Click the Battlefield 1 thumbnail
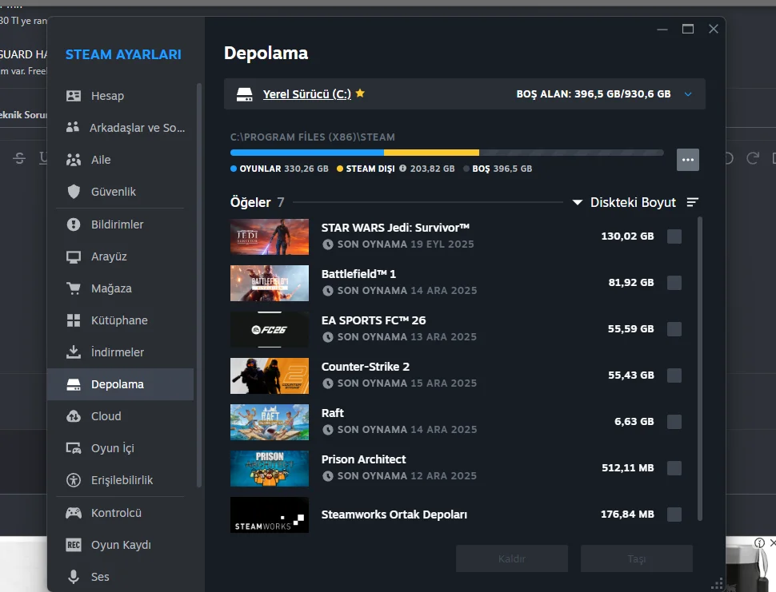This screenshot has width=776, height=592. coord(270,283)
